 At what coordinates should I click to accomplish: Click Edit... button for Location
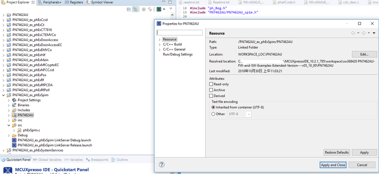tap(364, 54)
